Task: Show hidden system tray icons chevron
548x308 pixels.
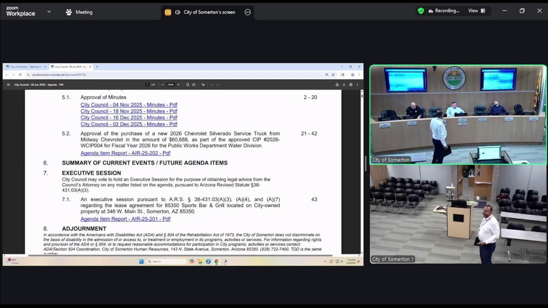Action: coord(325,261)
